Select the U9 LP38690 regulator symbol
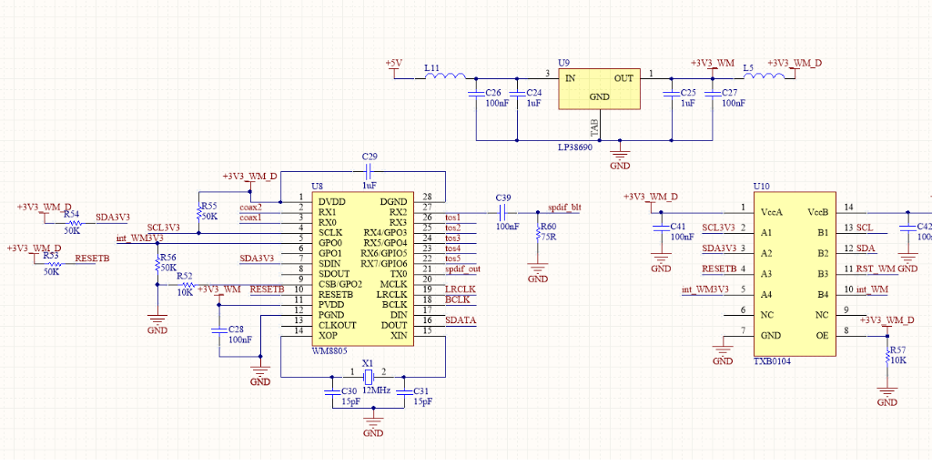The image size is (932, 466). pos(599,89)
